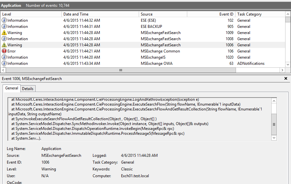Viewport: 291px width, 184px height.
Task: Click event ID 905 cell
Action: [230, 26]
